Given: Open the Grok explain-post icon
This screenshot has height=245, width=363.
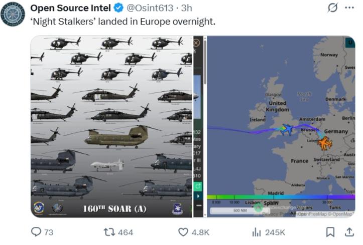Looking at the screenshot, I should pyautogui.click(x=332, y=9).
